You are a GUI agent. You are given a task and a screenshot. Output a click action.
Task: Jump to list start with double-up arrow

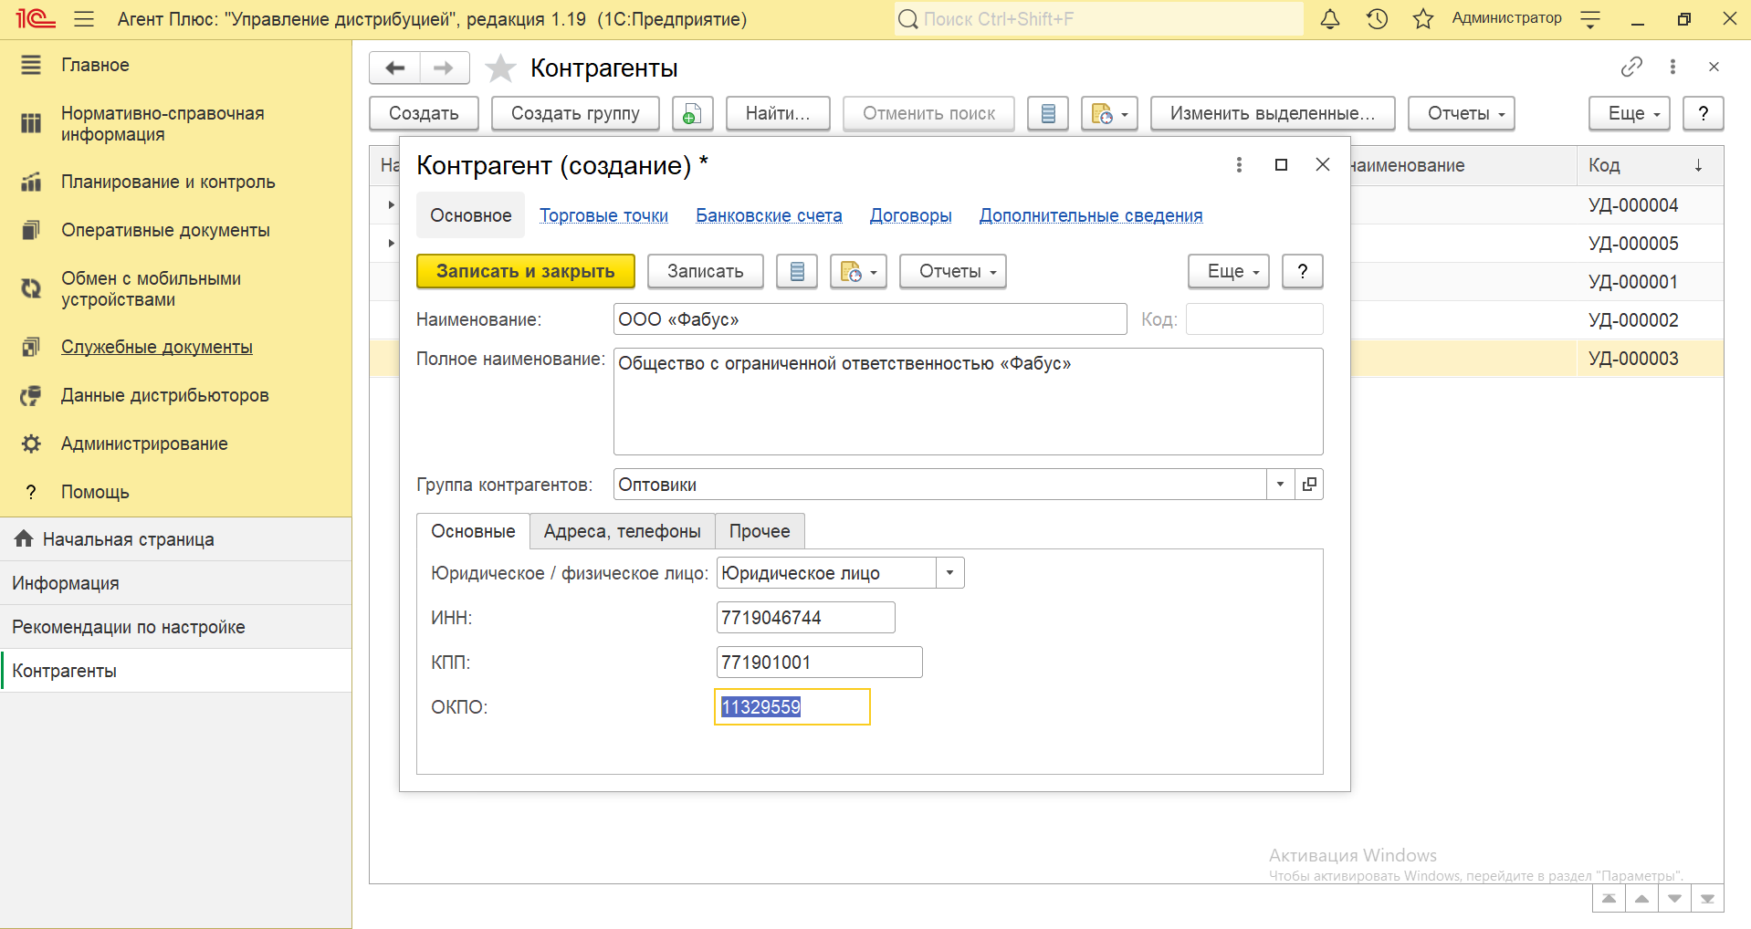pyautogui.click(x=1609, y=899)
